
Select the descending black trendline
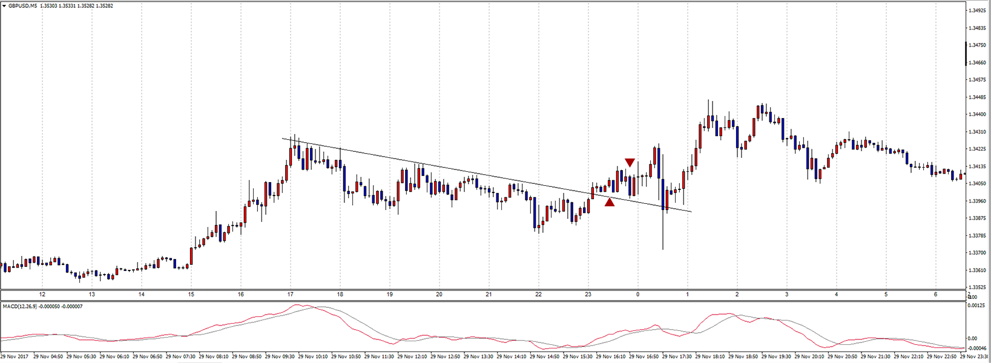487,175
